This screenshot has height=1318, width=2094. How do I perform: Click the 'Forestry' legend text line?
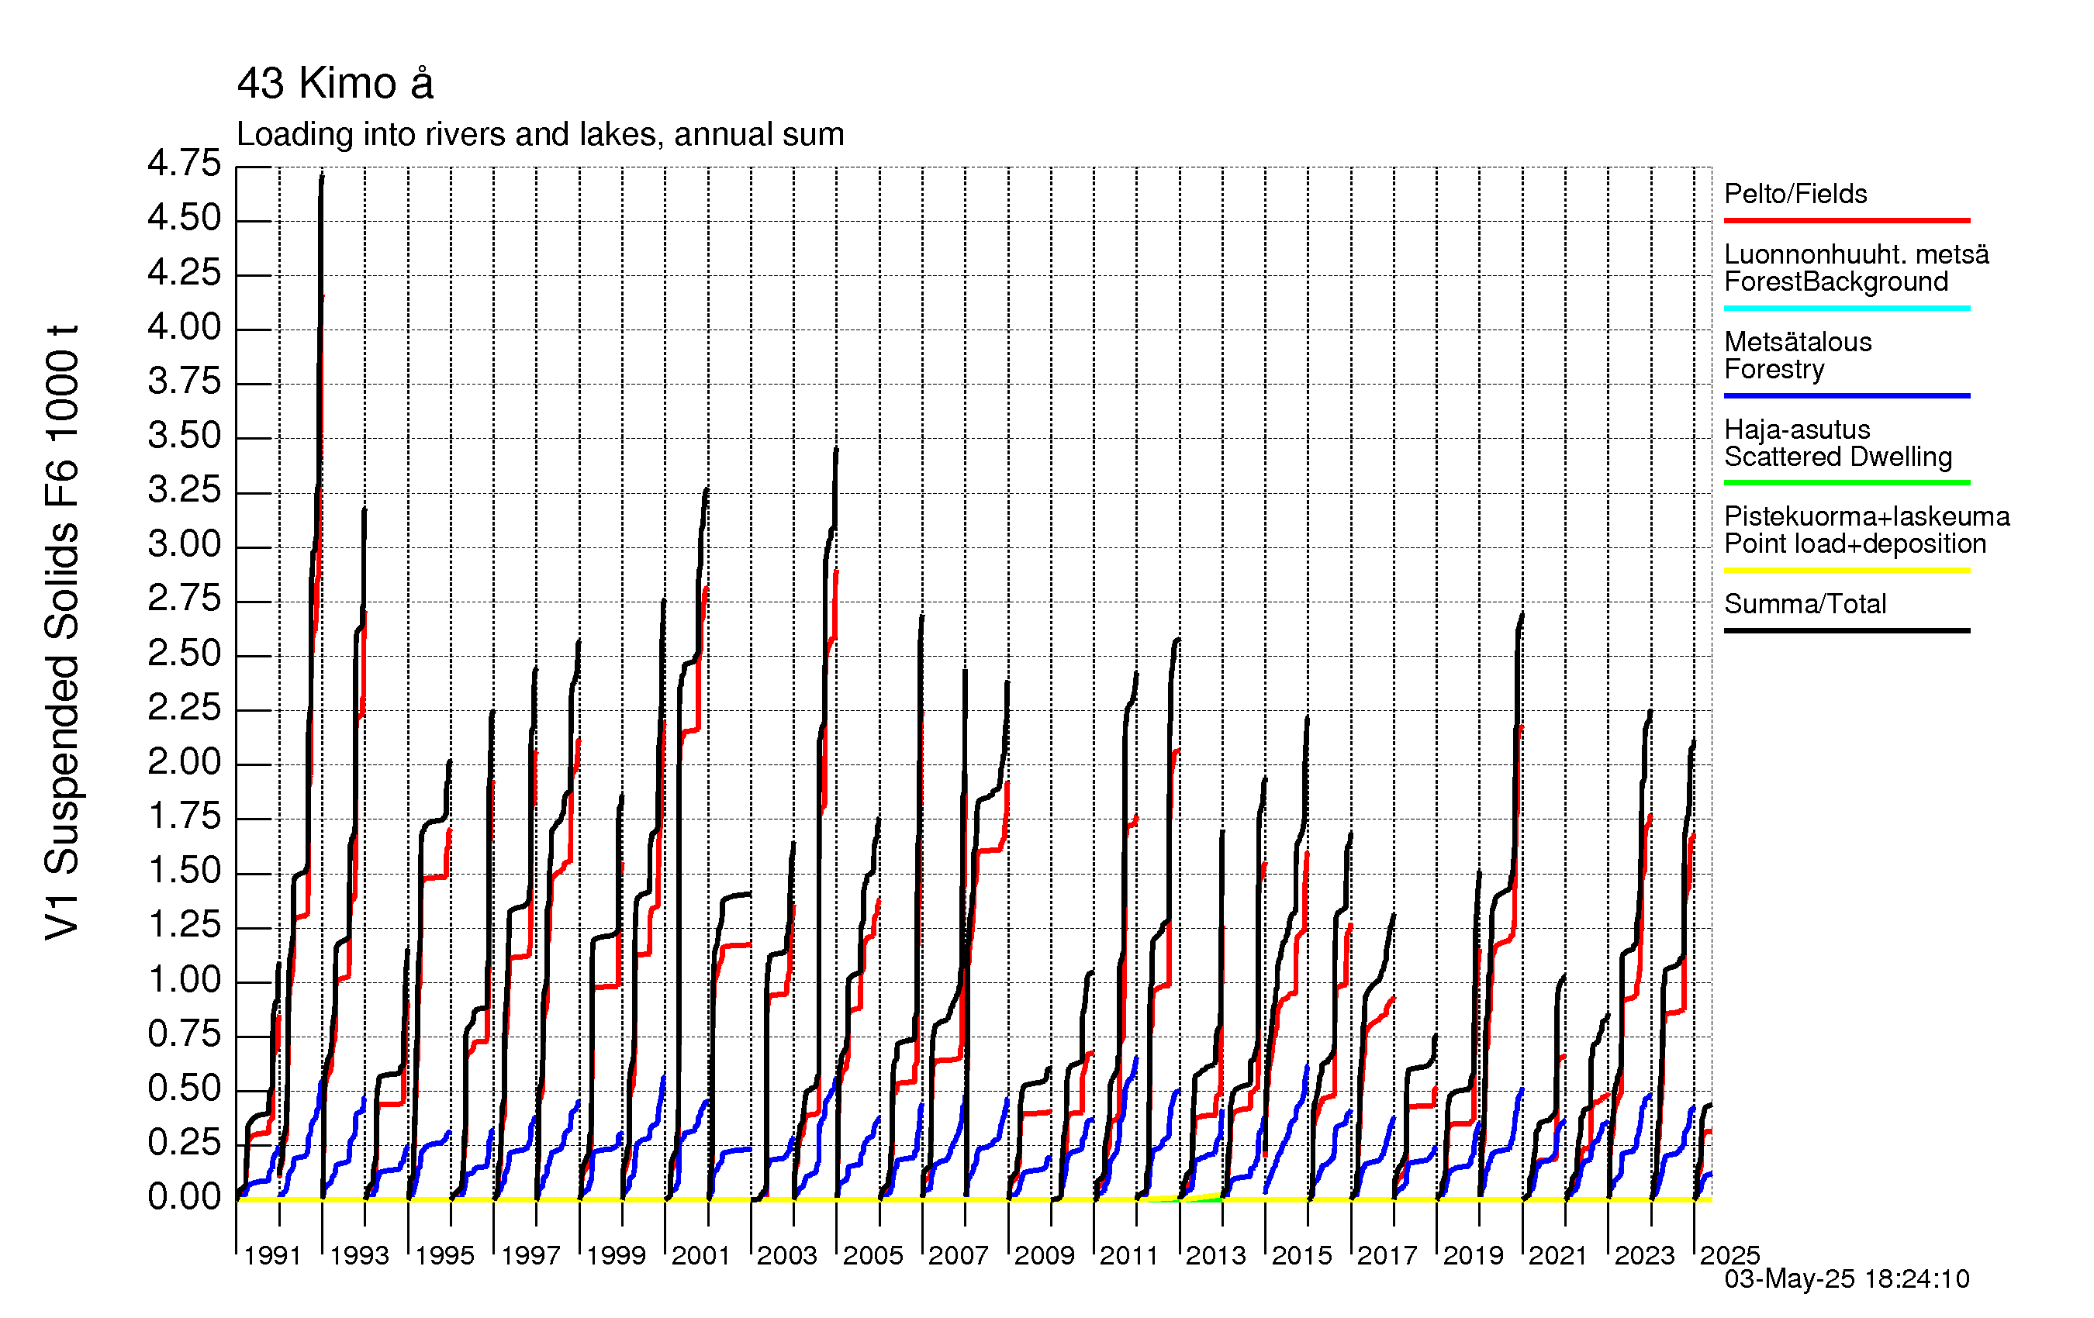[1774, 370]
